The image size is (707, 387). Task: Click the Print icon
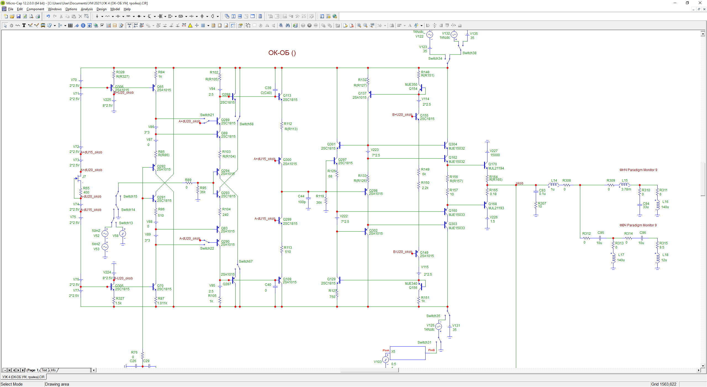coord(38,16)
